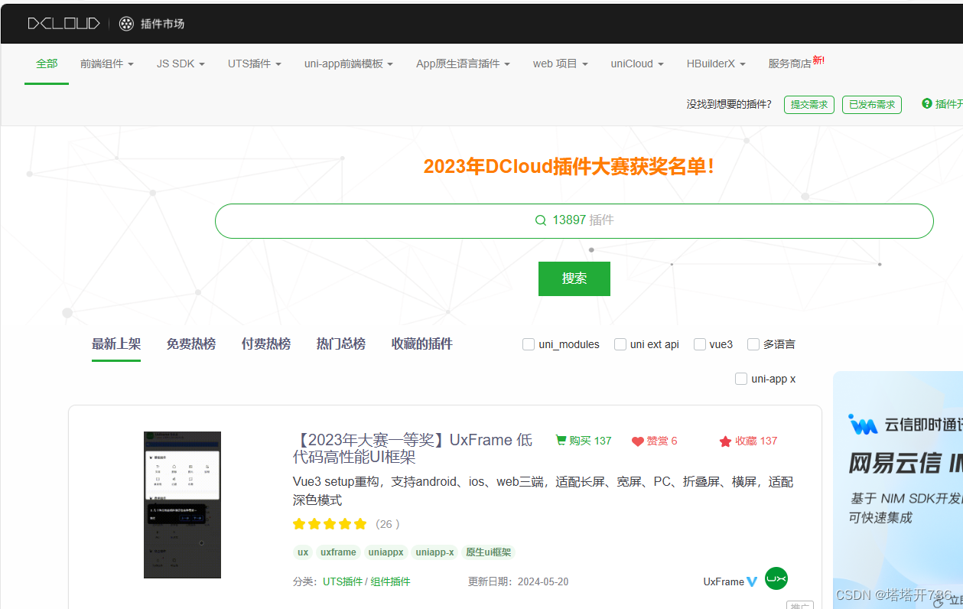Screen dimensions: 963x609
Task: Select the 全部 navigation tab
Action: 47,64
